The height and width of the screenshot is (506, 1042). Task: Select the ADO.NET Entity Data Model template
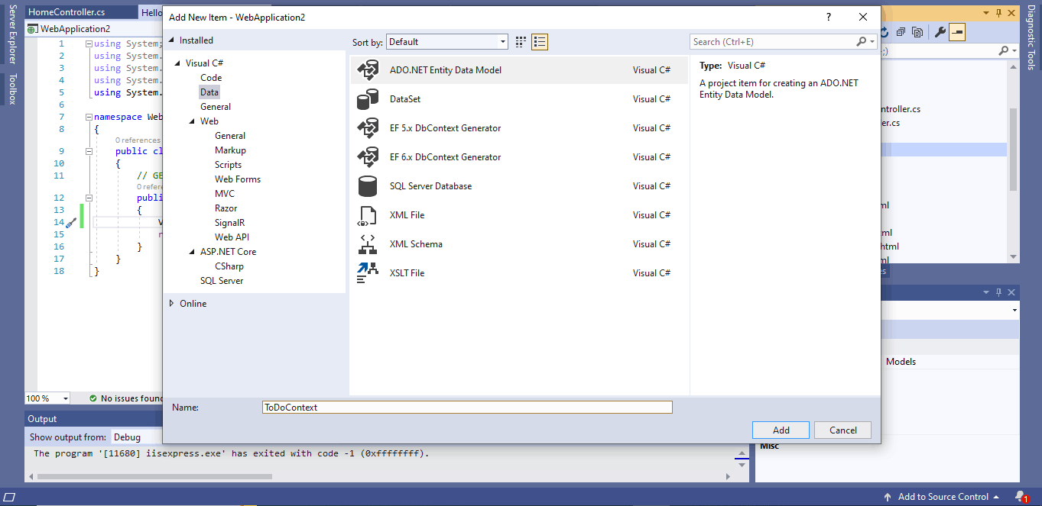coord(518,70)
